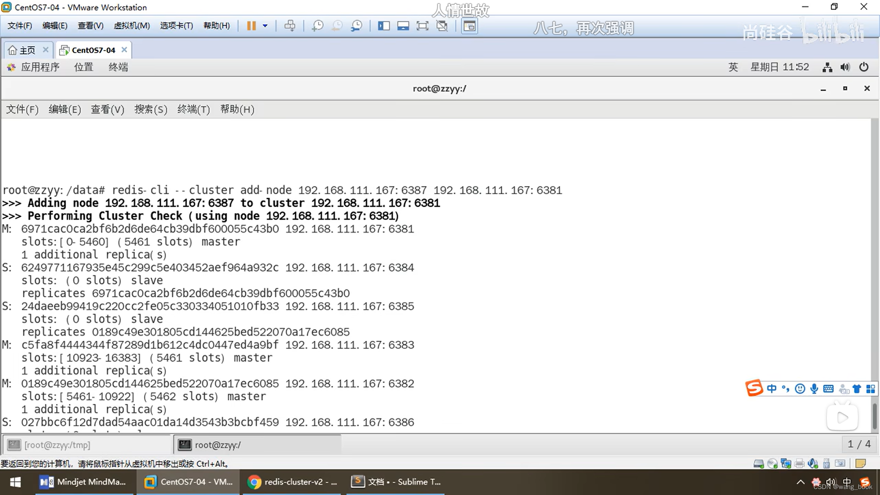Open the 虚拟机(M) menu

[132, 26]
